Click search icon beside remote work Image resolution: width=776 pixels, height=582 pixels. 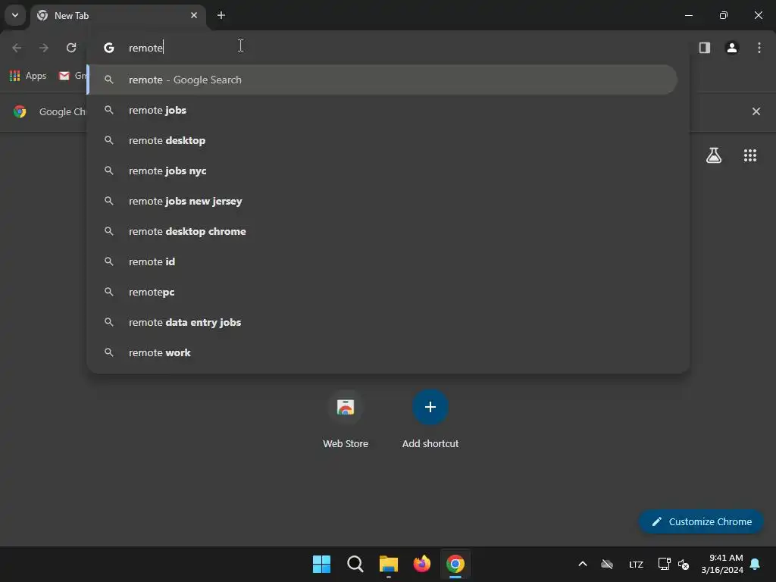coord(109,352)
